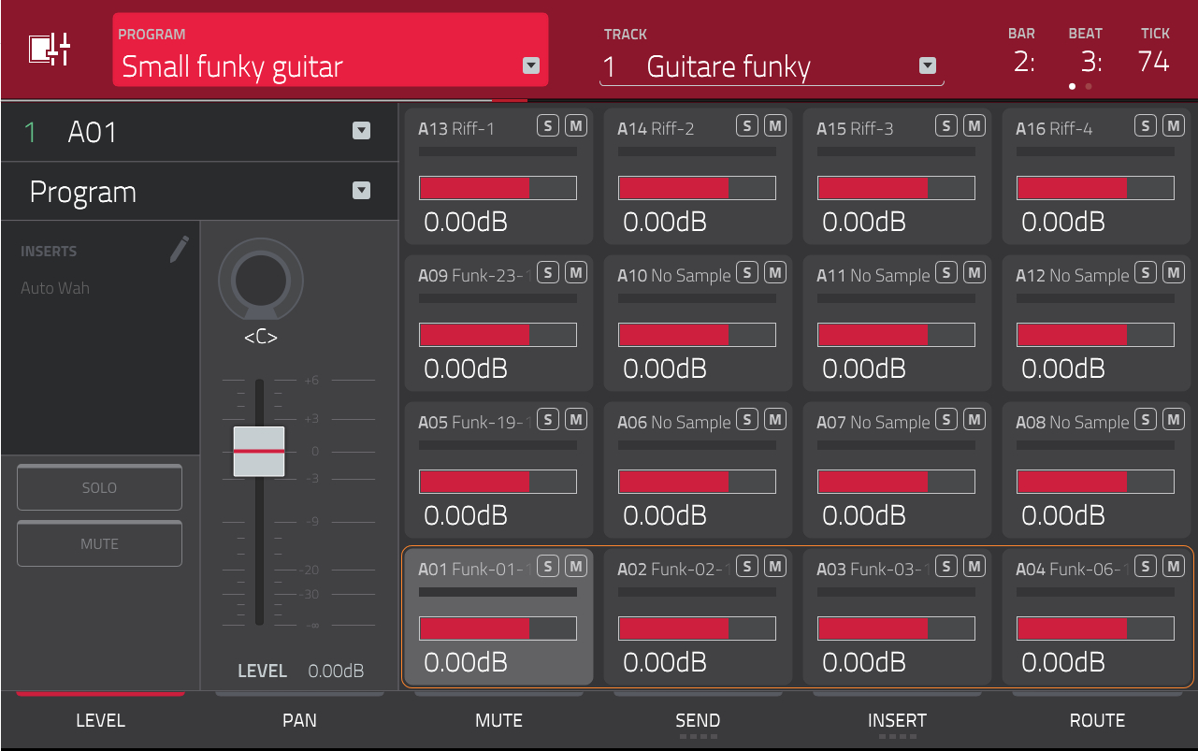Viewport: 1198px width, 751px height.
Task: Toggle solo on pad A02 Funk-02
Action: [747, 565]
